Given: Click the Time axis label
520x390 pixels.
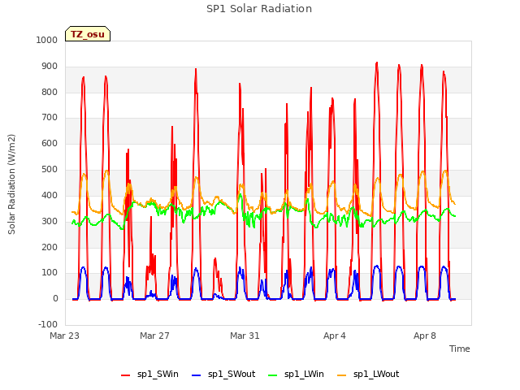Looking at the screenshot, I should [460, 349].
